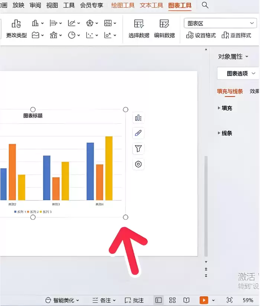
Task: Click 批注 comments button
Action: (x=134, y=300)
